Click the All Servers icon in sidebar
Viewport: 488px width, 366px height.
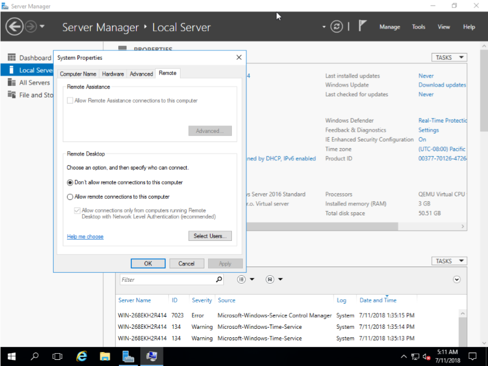pyautogui.click(x=12, y=82)
